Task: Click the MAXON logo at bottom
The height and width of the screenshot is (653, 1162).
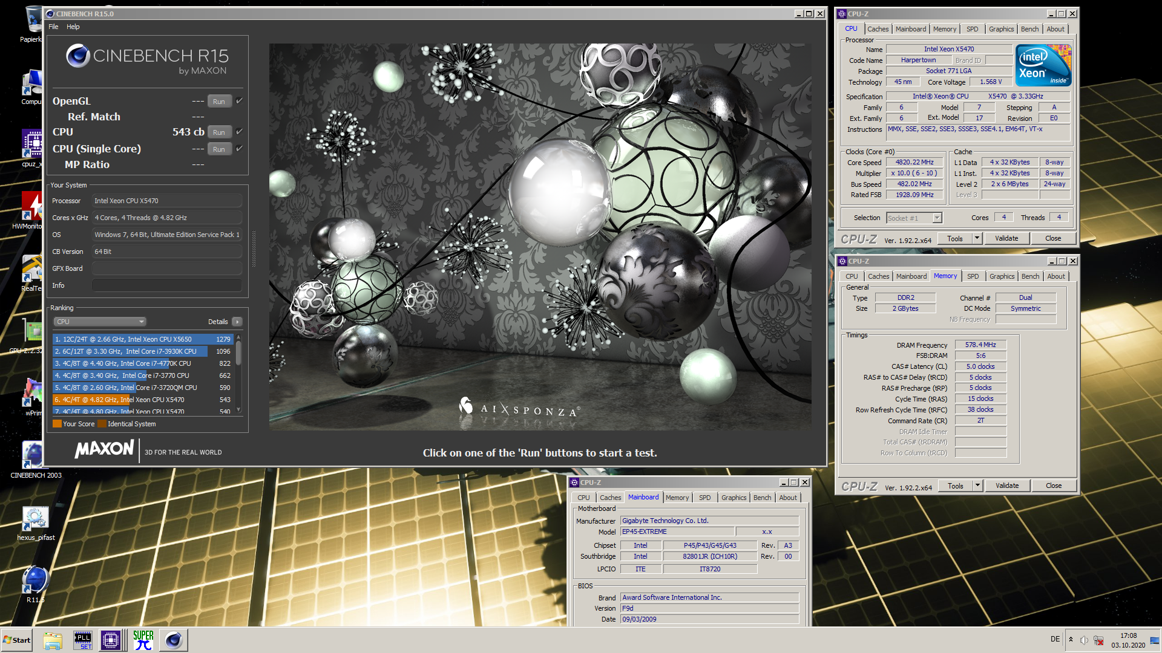Action: coord(104,449)
